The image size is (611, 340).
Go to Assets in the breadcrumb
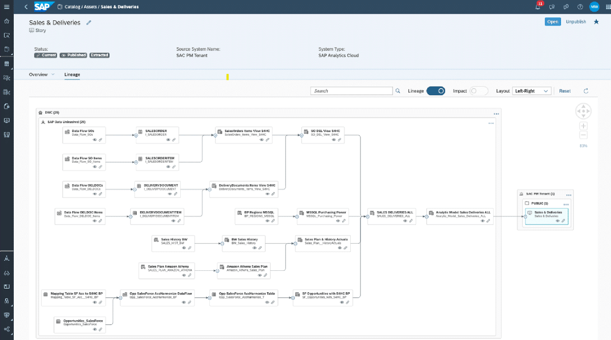pos(91,7)
